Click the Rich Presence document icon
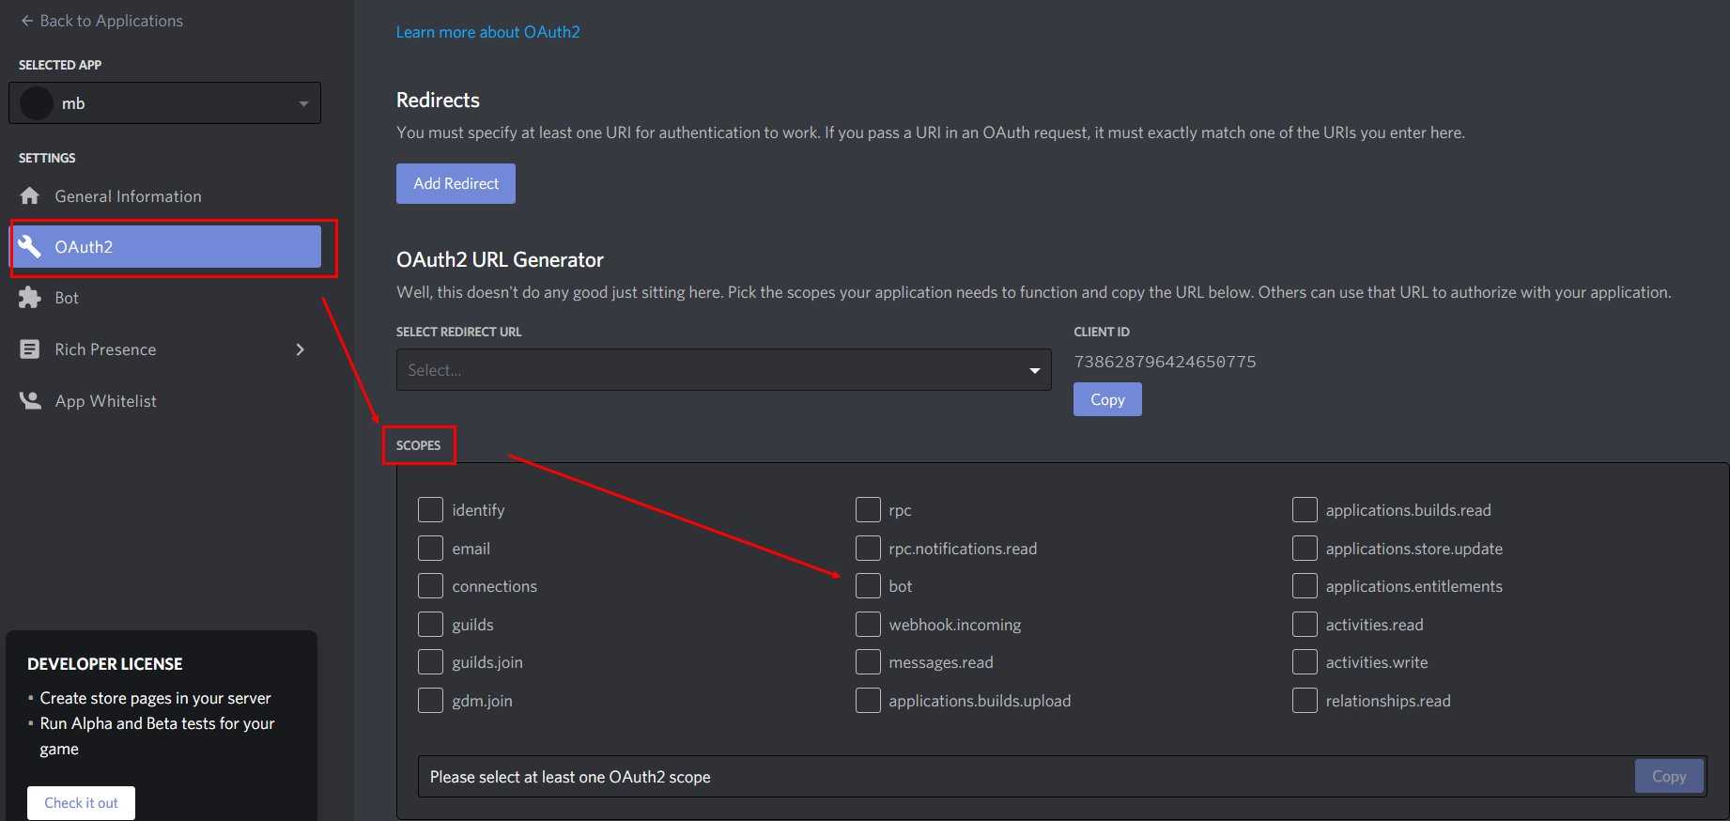Screen dimensions: 1730x821 click(30, 349)
